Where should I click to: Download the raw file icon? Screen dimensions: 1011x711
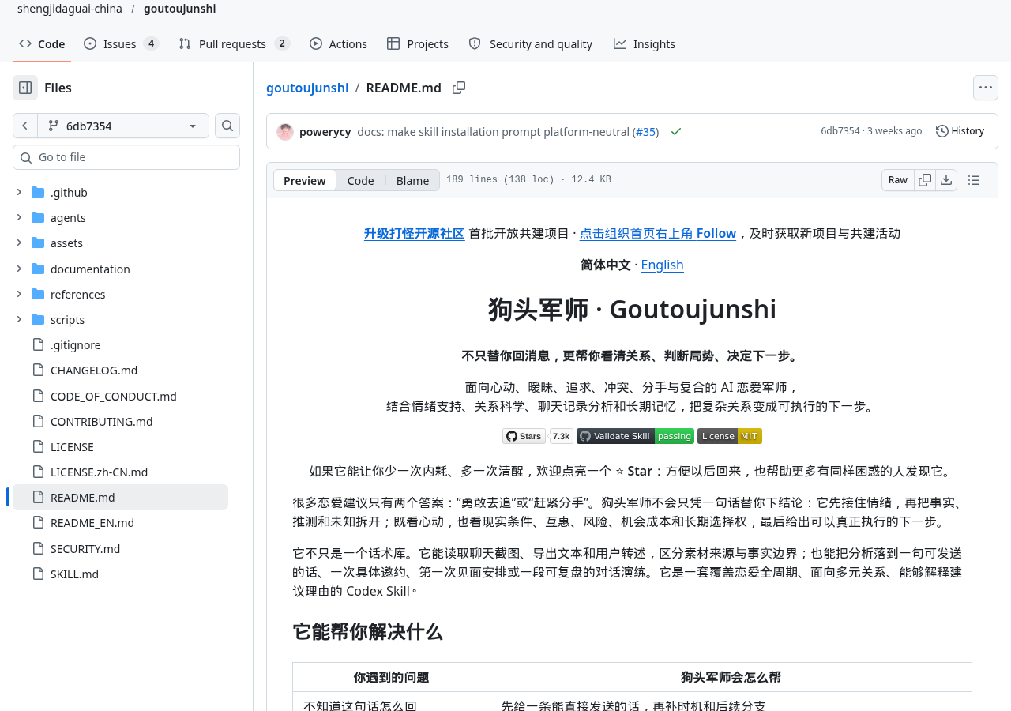tap(946, 180)
